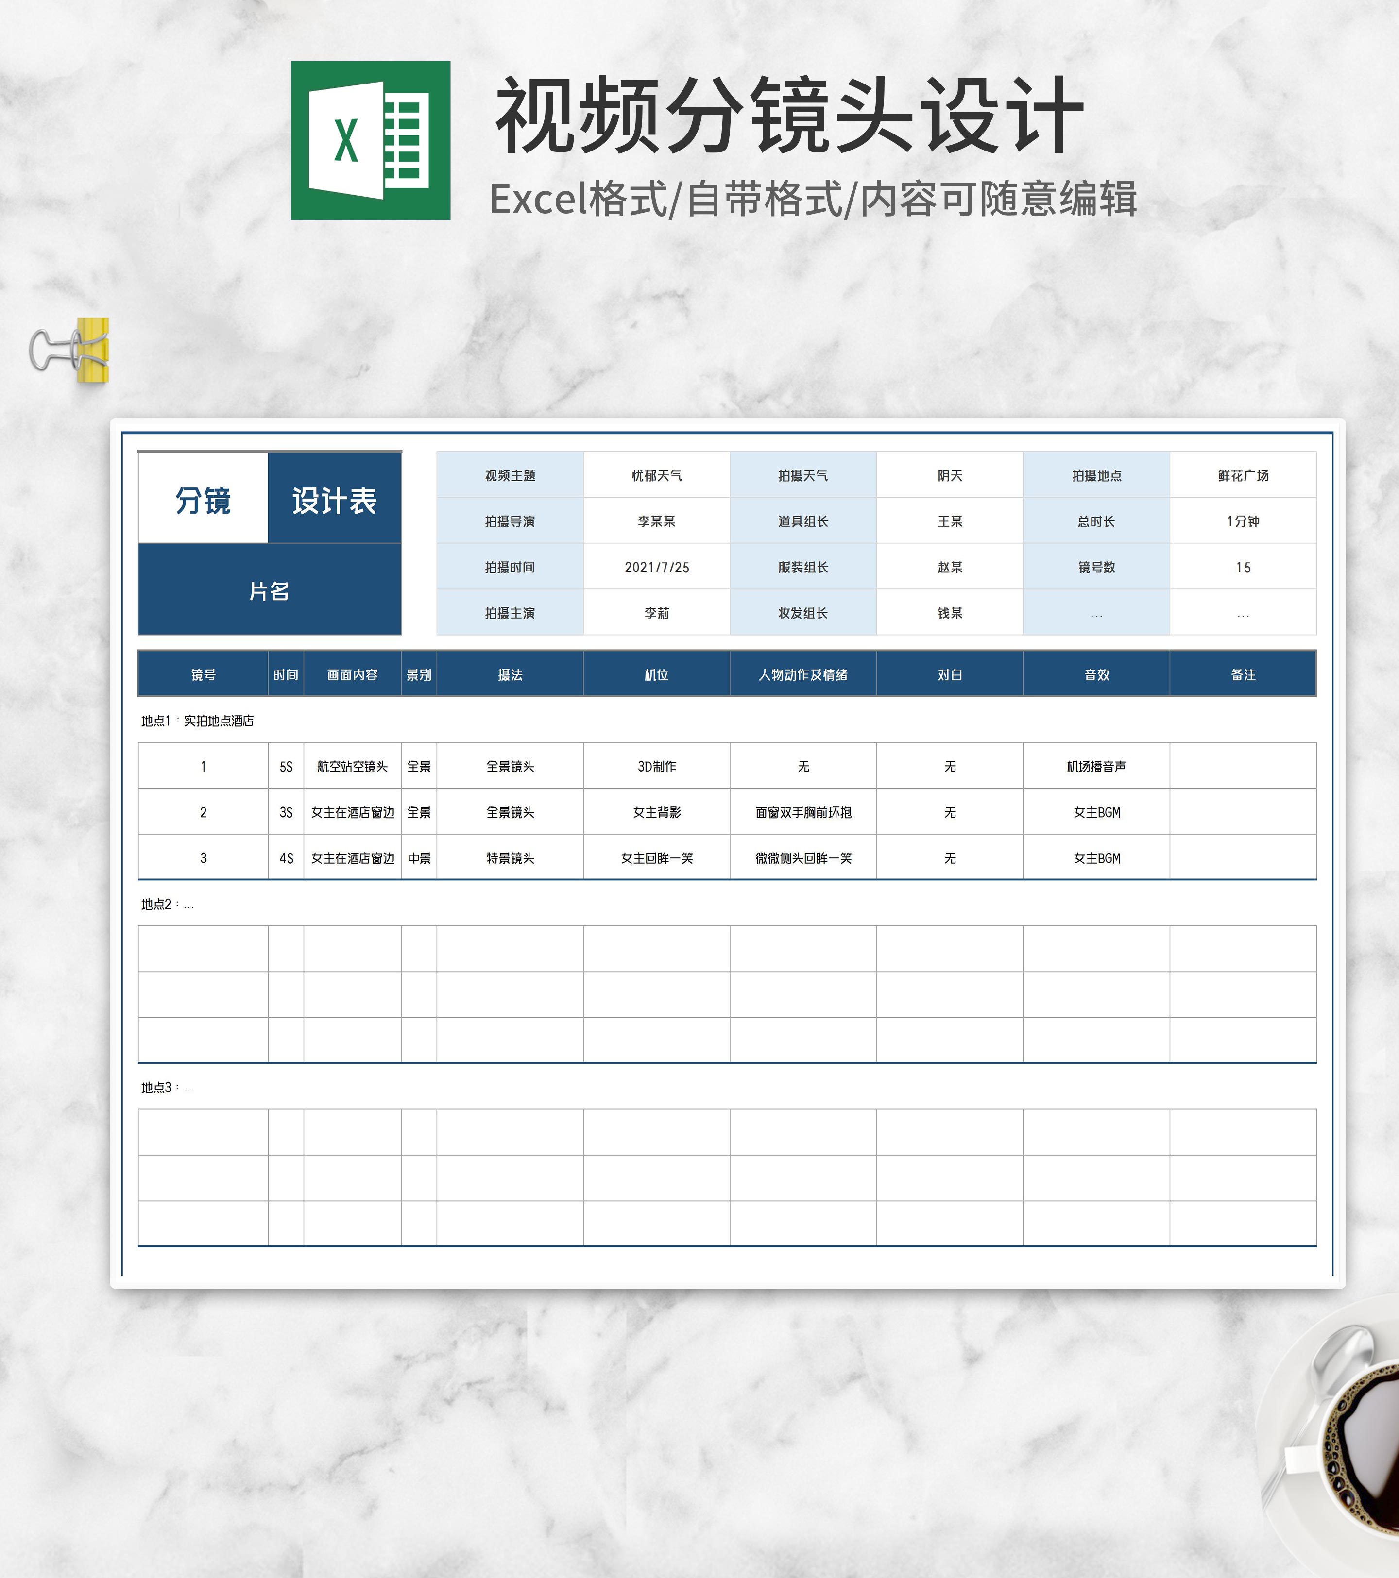Image resolution: width=1399 pixels, height=1578 pixels.
Task: Click the green Excel logo icon
Action: 370,140
